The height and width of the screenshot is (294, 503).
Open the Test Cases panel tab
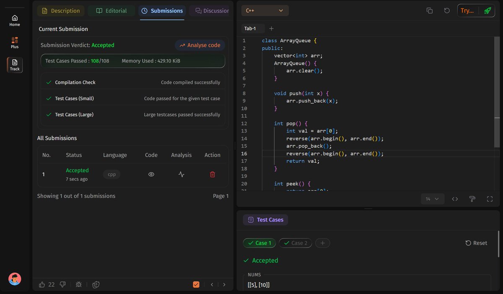tap(265, 220)
